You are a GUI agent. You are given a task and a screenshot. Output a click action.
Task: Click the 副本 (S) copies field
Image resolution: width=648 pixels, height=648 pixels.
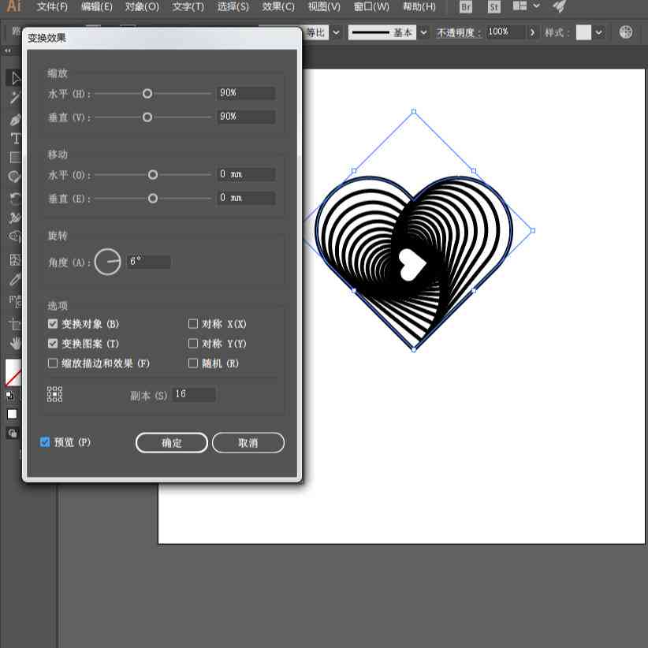(194, 394)
